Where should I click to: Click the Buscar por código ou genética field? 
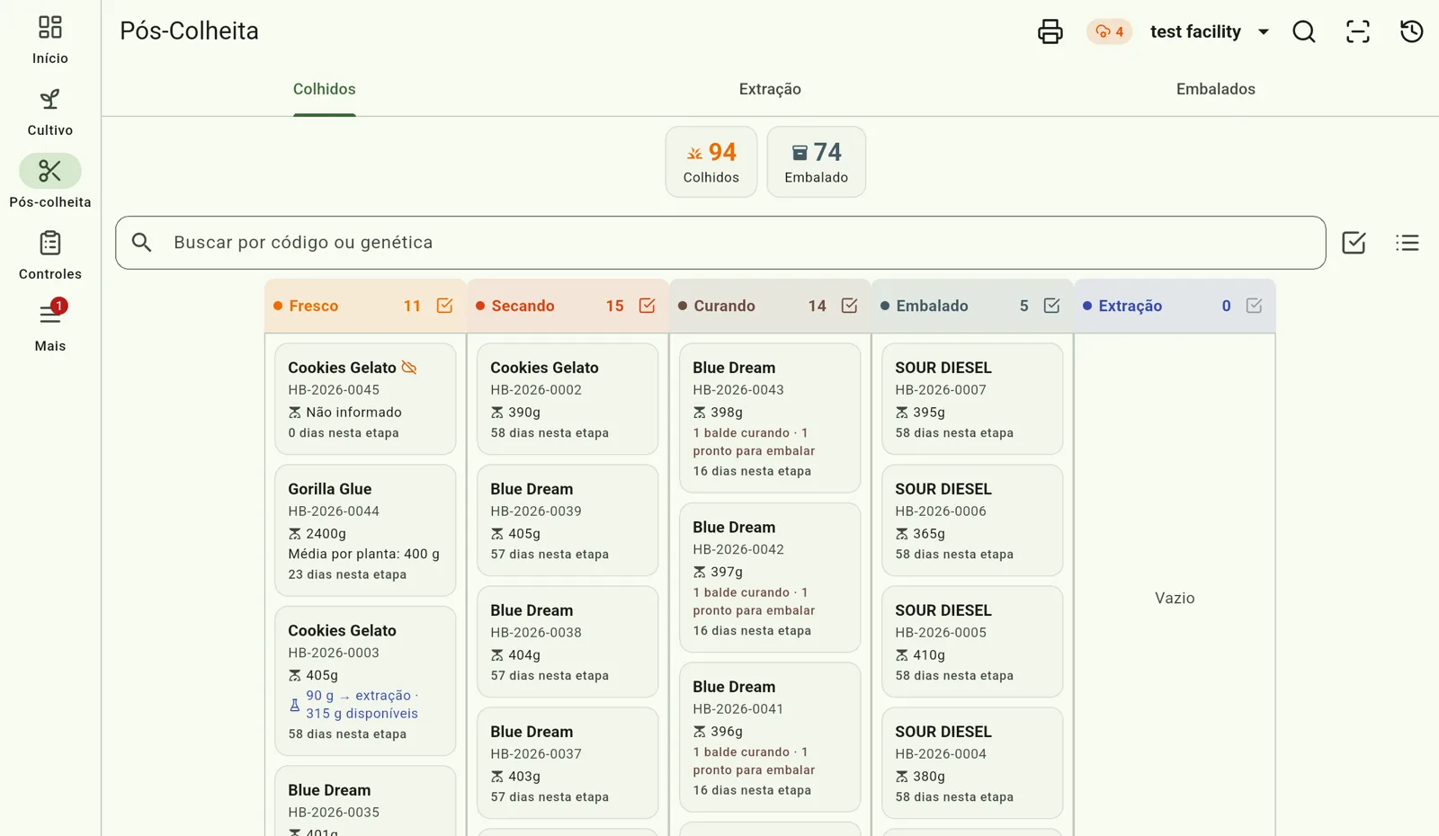click(720, 243)
